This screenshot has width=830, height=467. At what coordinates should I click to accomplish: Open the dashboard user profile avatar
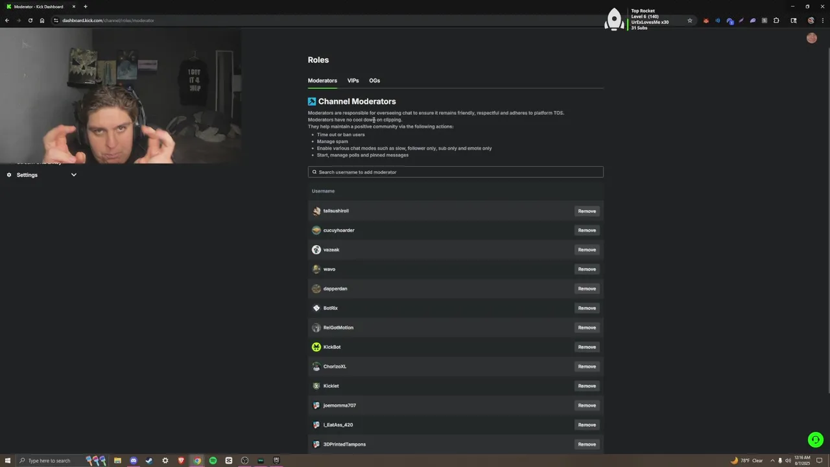coord(812,38)
